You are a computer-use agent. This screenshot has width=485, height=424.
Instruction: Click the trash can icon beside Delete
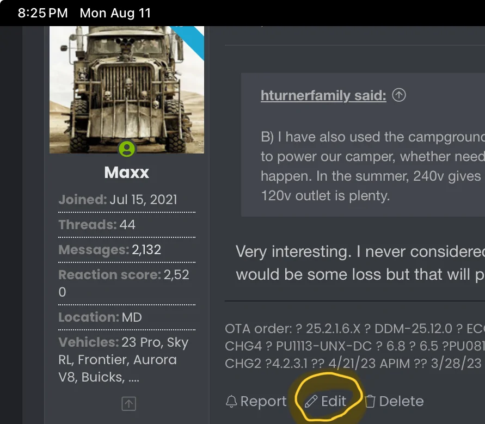pos(370,402)
